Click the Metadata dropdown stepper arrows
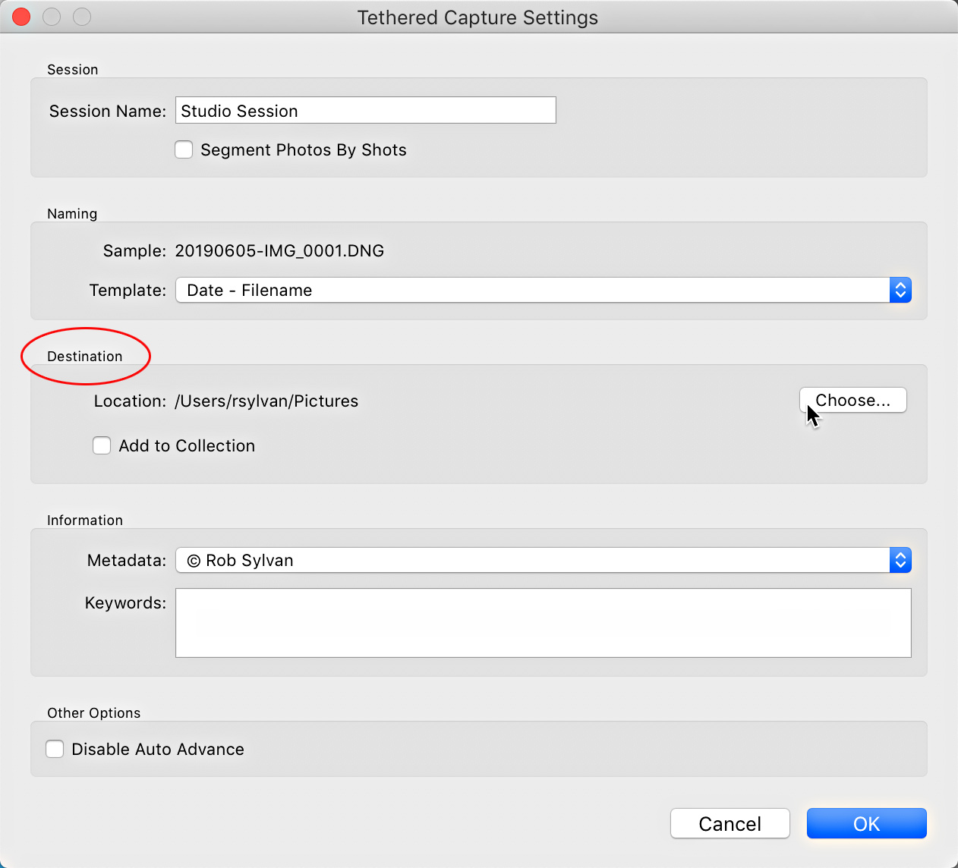Viewport: 958px width, 868px height. (x=900, y=560)
